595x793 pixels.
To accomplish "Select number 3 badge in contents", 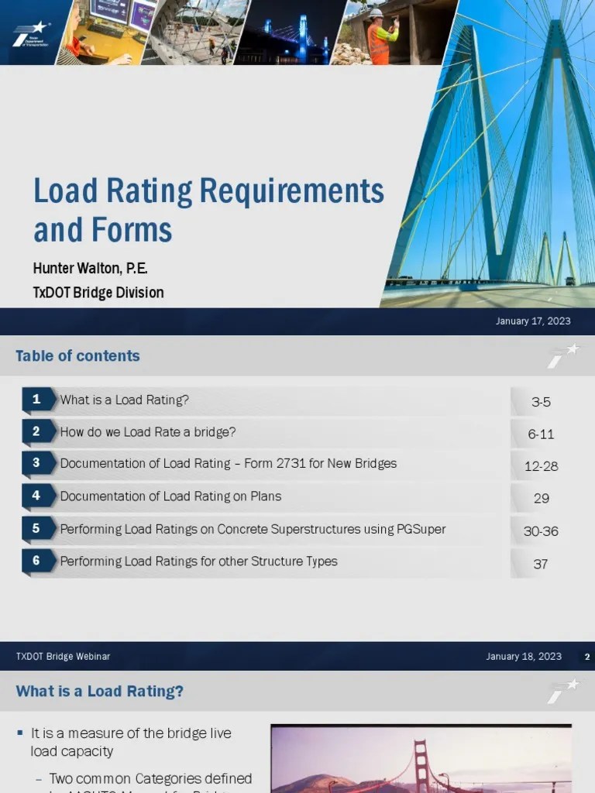I will (x=39, y=463).
